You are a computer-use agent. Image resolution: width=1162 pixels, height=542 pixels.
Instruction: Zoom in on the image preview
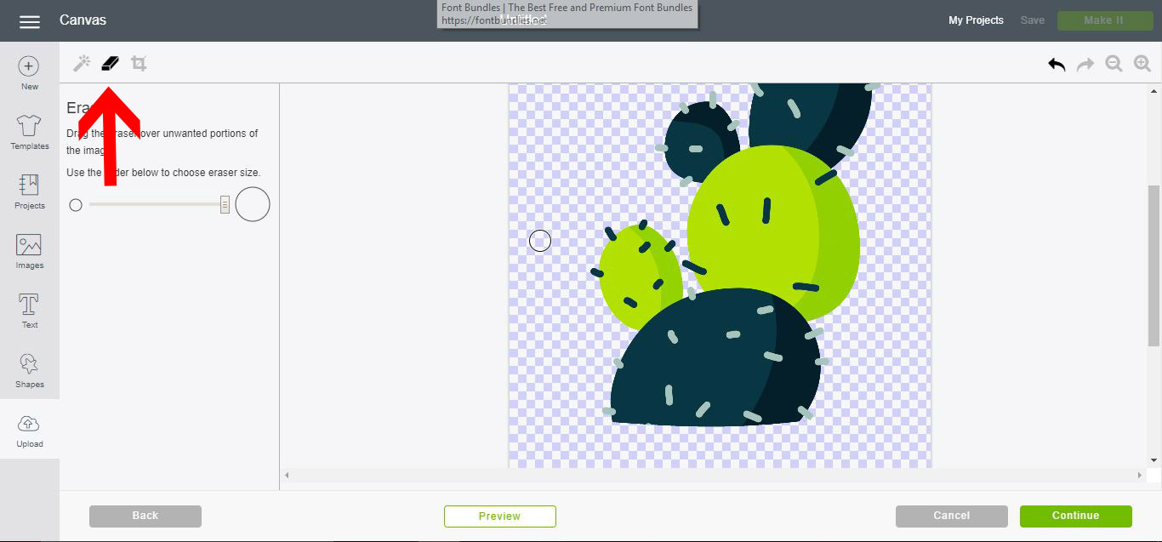(1142, 64)
